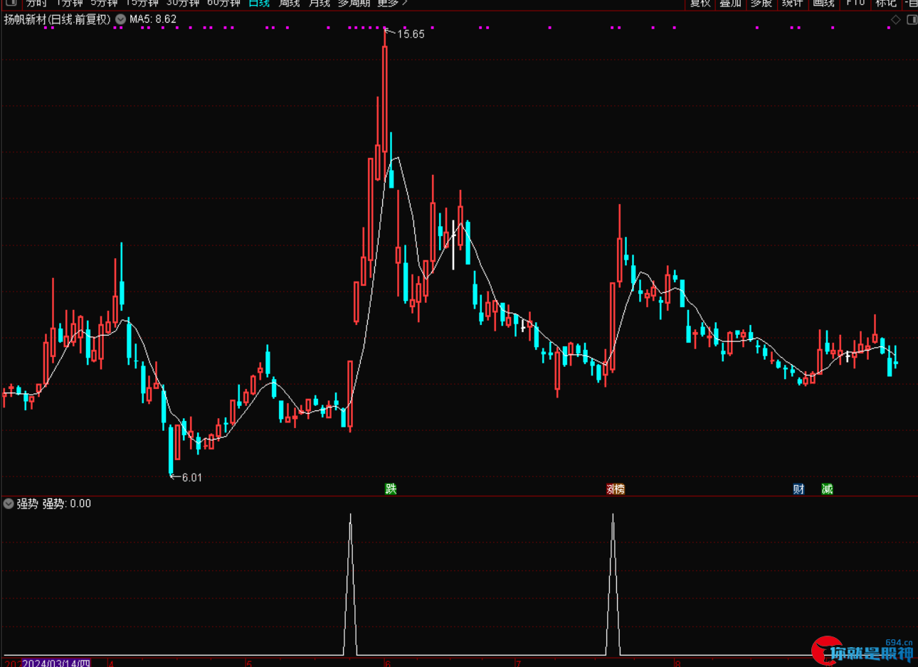Screen dimensions: 918x667
Task: Click the 复权 adjustment button
Action: tap(700, 3)
